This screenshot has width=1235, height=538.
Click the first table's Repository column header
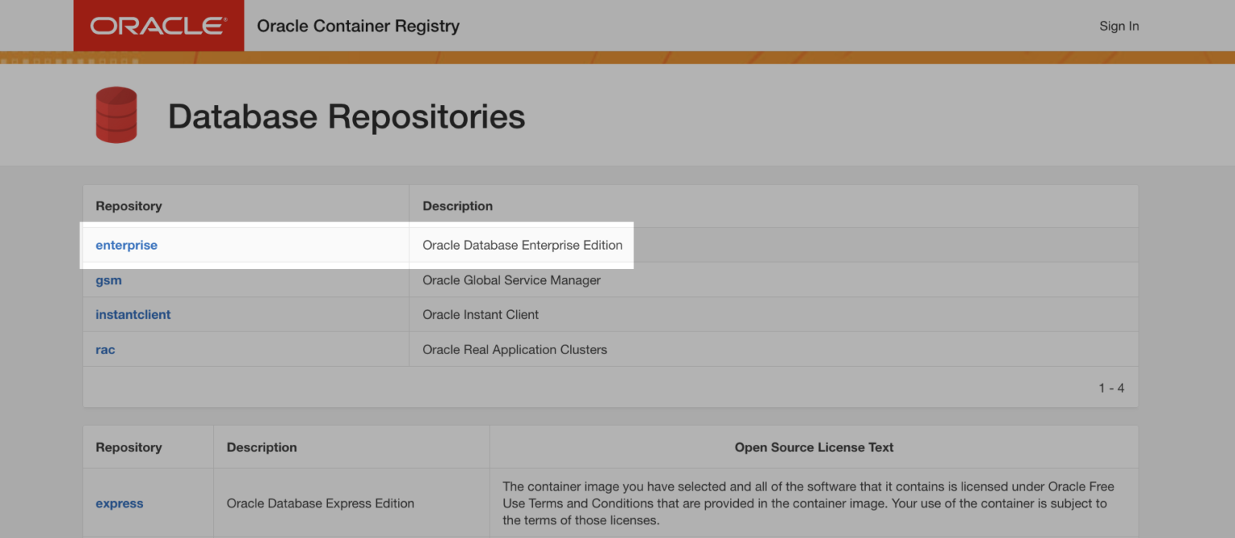[x=129, y=206]
